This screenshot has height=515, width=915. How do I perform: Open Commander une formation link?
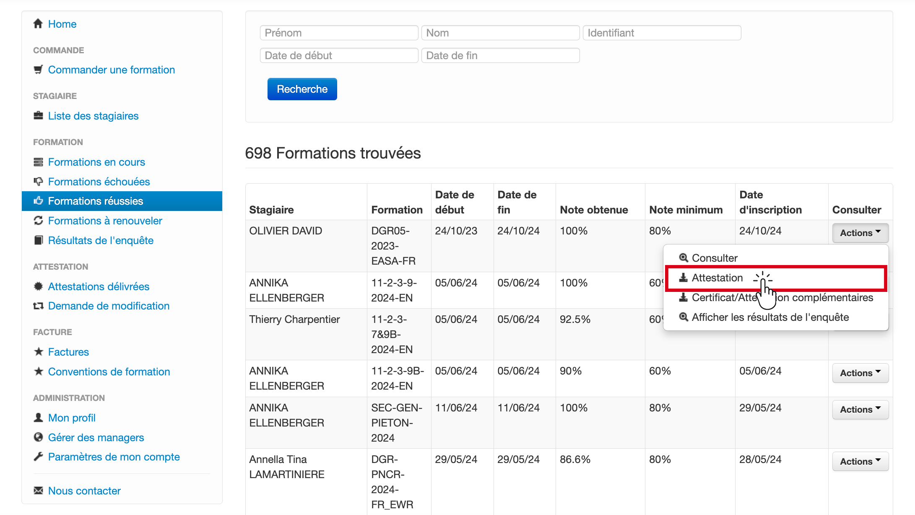(x=112, y=70)
